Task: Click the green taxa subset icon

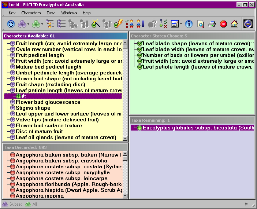Action: pos(36,24)
